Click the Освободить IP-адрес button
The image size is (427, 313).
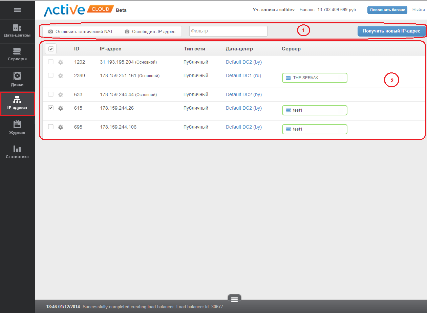150,31
